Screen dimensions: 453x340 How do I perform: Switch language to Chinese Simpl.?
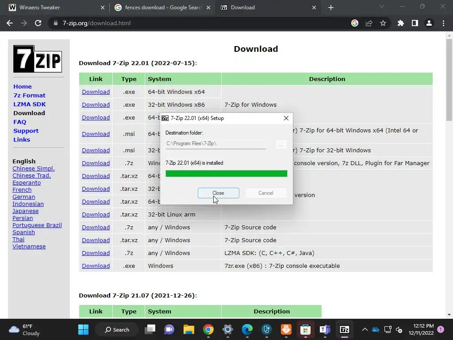click(34, 169)
